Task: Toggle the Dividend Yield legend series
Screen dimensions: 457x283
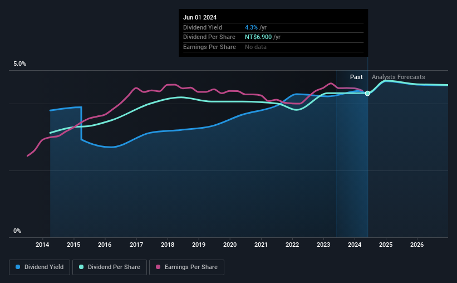Action: click(x=40, y=267)
